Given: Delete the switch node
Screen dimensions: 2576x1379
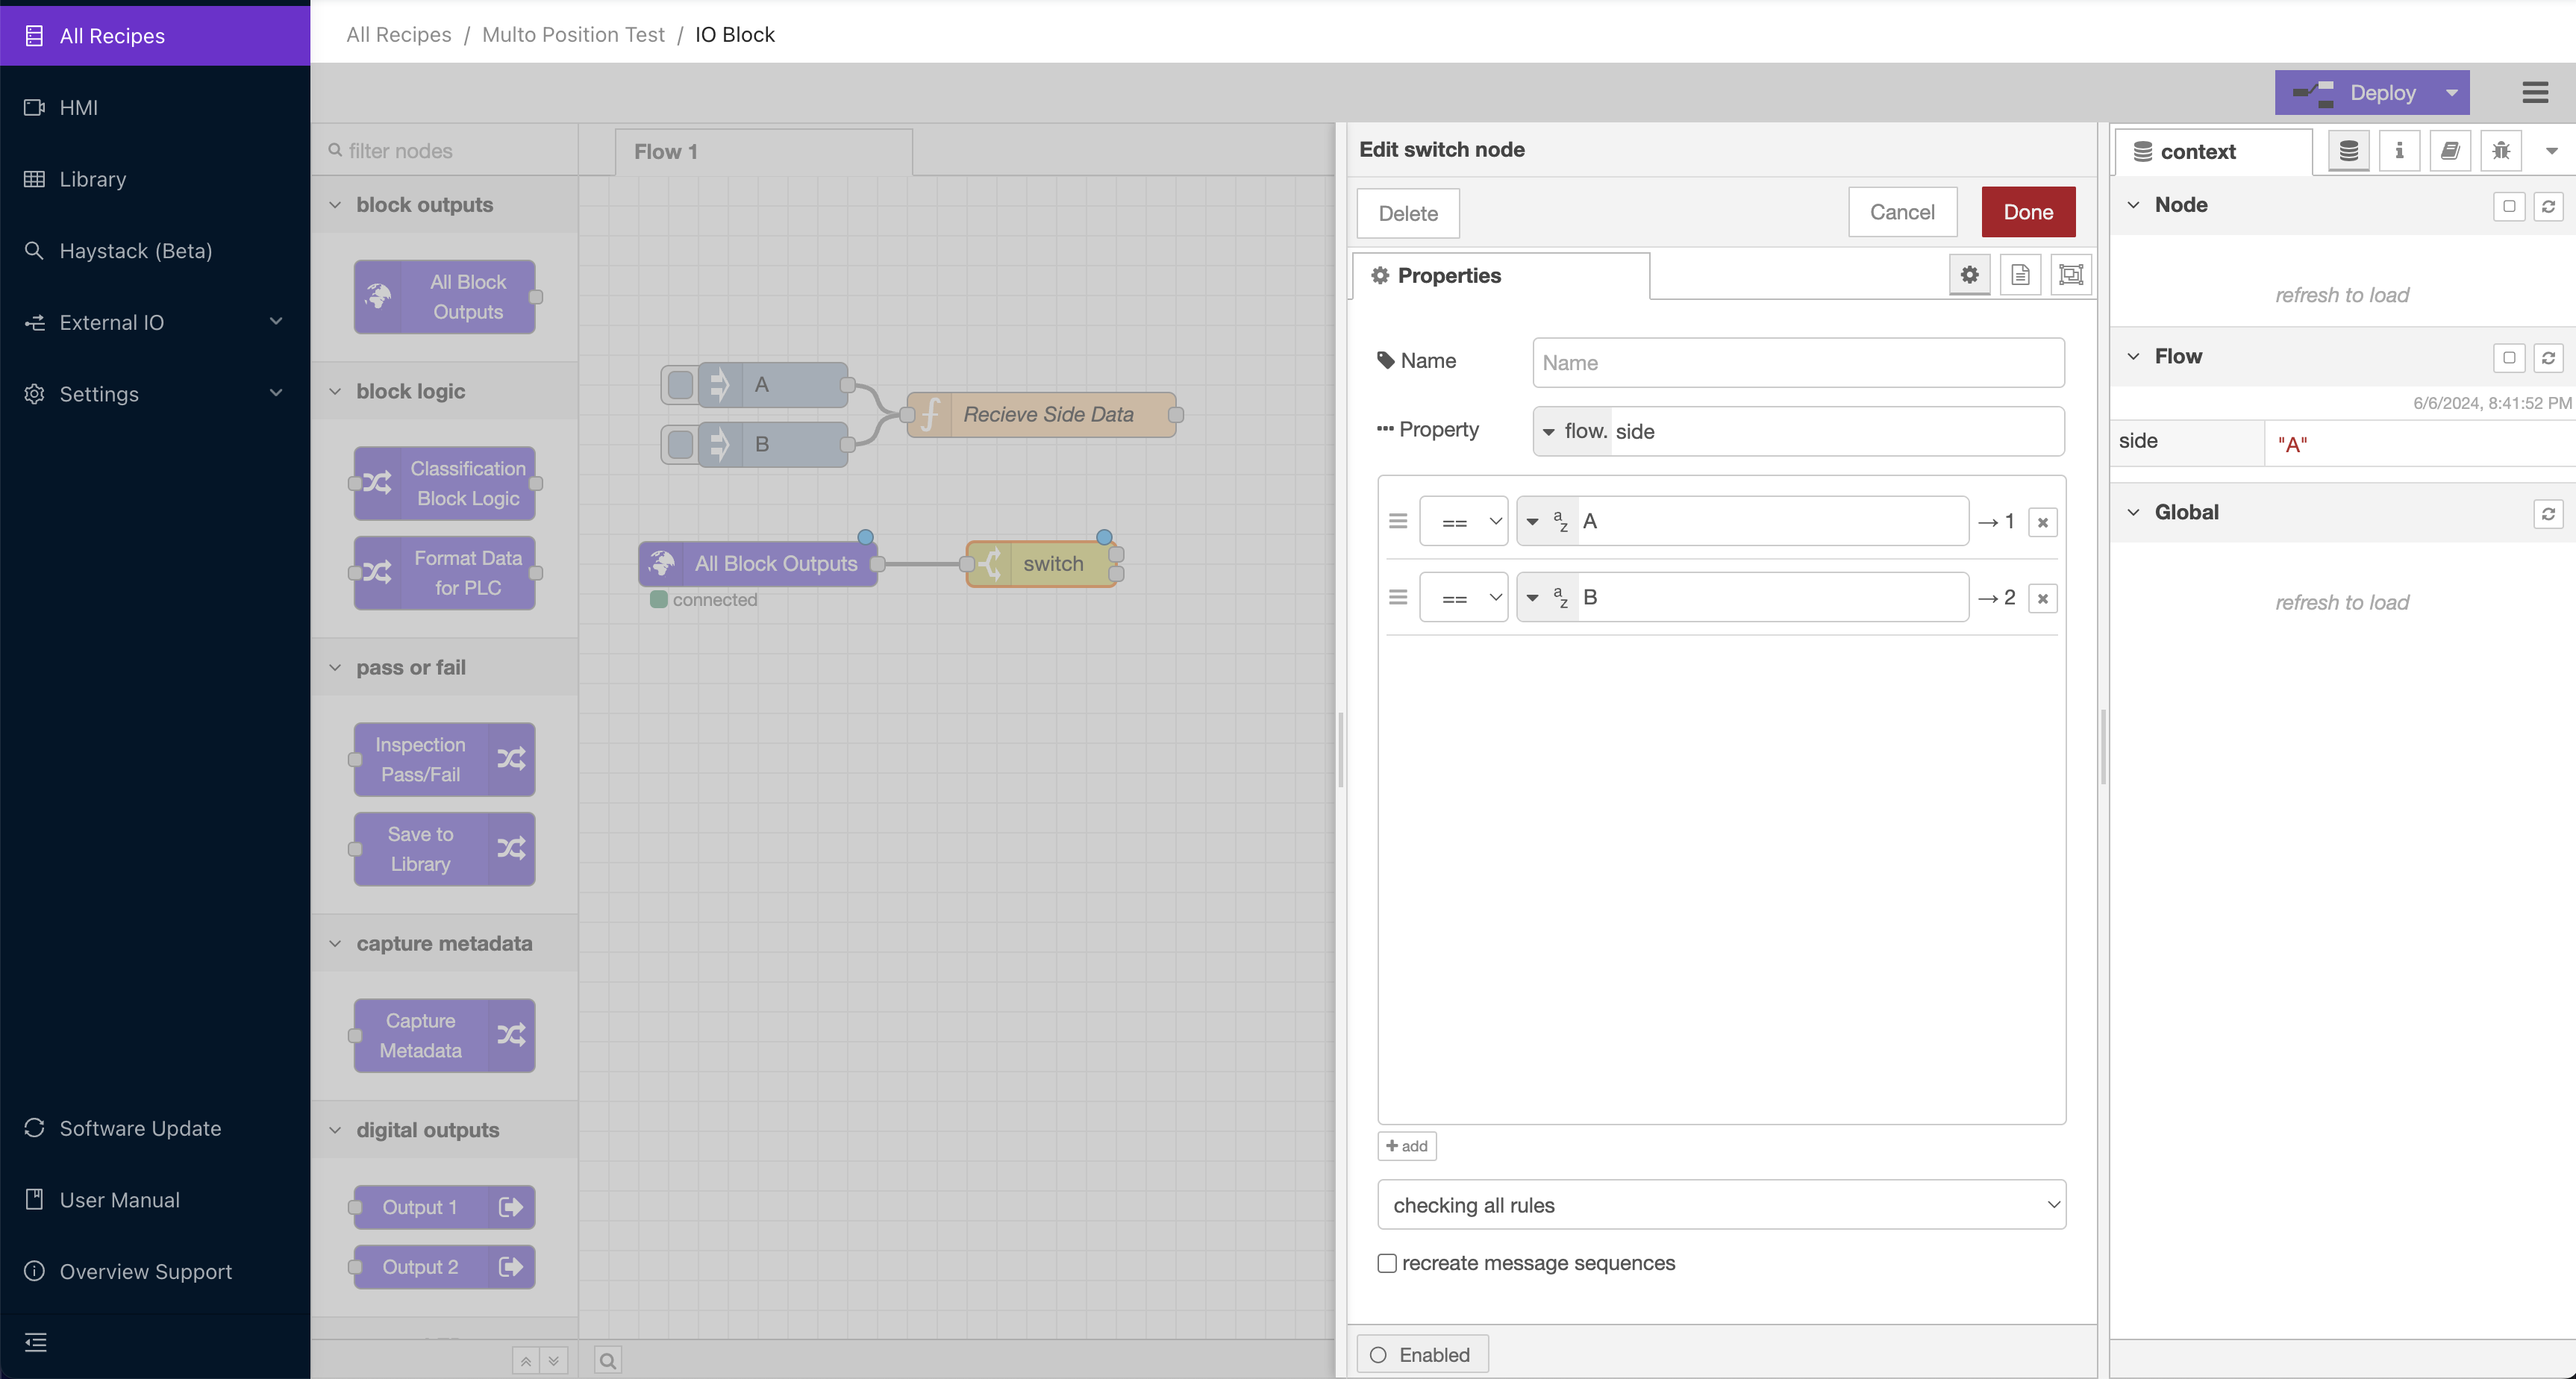Looking at the screenshot, I should click(x=1407, y=213).
